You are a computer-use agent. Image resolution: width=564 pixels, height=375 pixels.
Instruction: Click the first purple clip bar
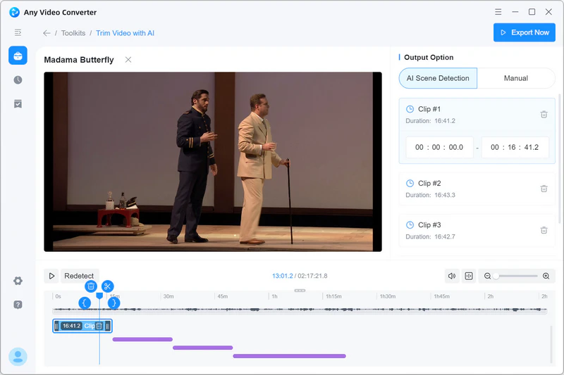coord(142,339)
